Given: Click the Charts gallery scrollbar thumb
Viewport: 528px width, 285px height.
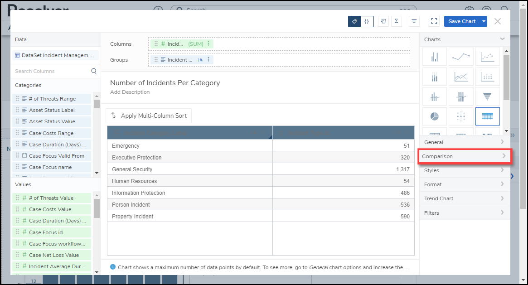Looking at the screenshot, I should 506,77.
